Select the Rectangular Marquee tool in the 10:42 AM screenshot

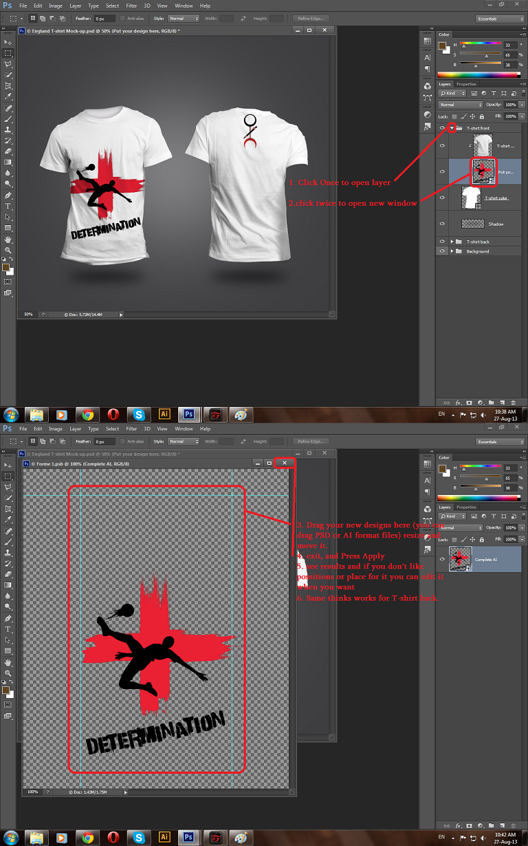point(8,476)
